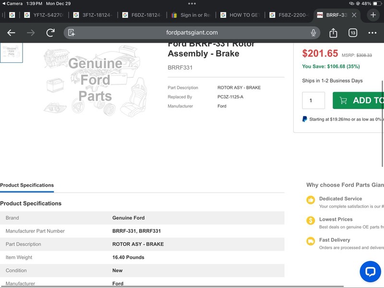This screenshot has width=384, height=288.
Task: Switch to the F6DZ-18124 tab
Action: click(142, 15)
